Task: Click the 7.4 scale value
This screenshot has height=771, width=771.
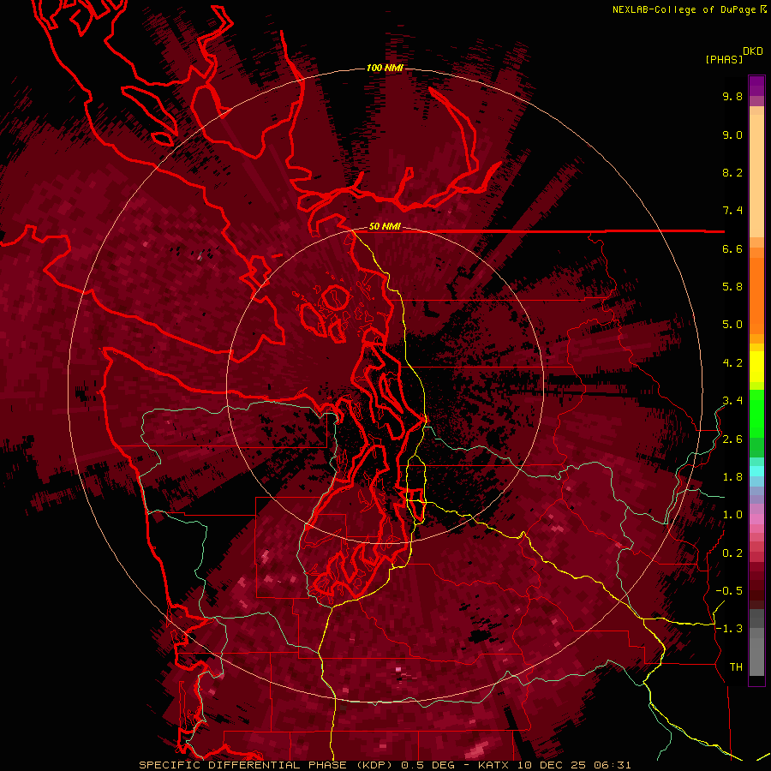Action: 732,211
